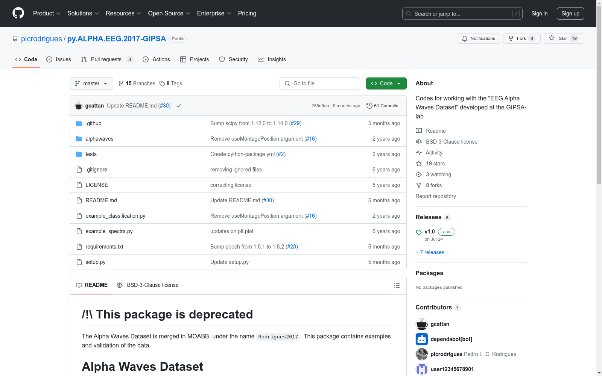Click the Go to file input
Screen dimensions: 602x376
(320, 83)
